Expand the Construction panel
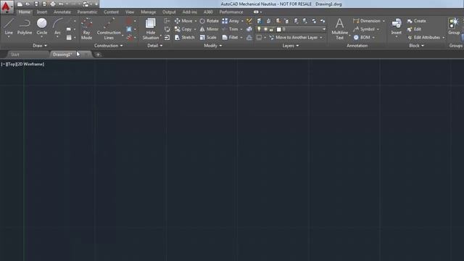 pos(108,46)
